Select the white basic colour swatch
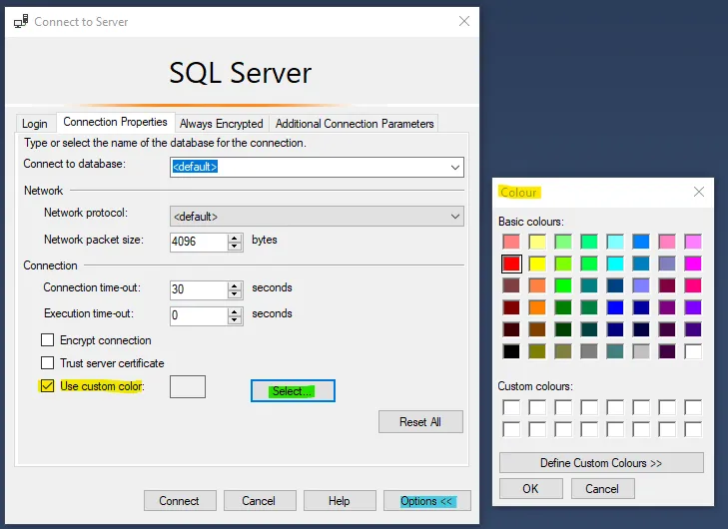728x529 pixels. [x=693, y=351]
